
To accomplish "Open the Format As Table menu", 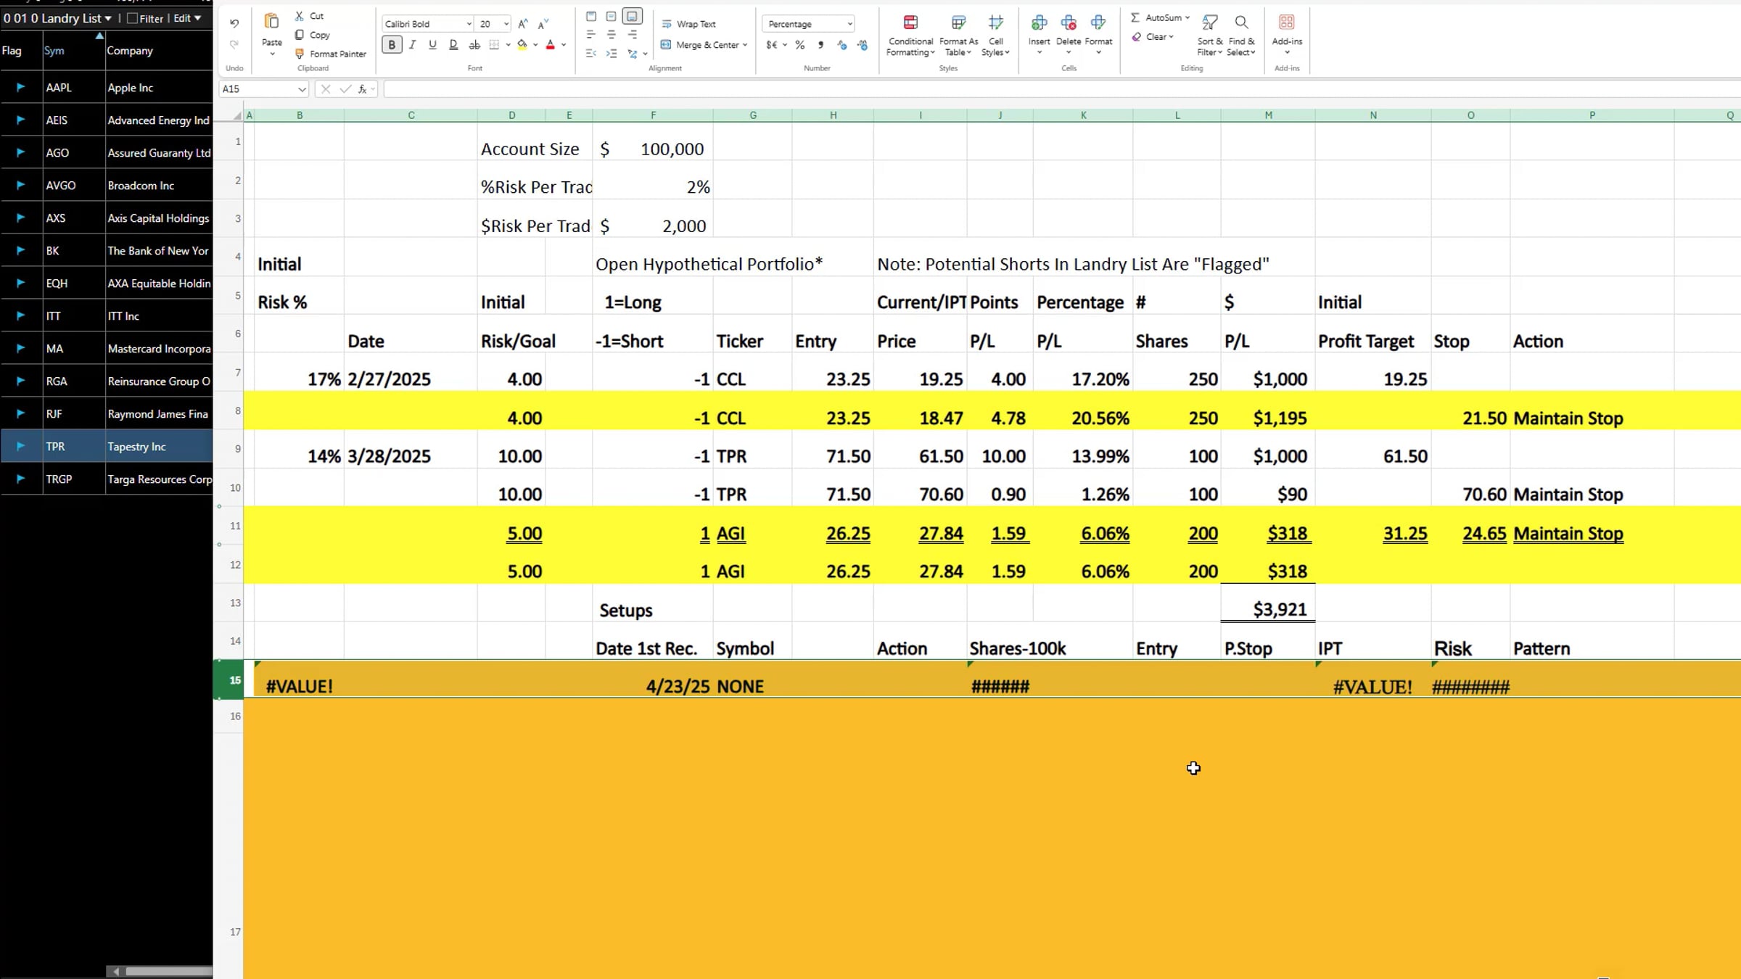I will [x=958, y=36].
